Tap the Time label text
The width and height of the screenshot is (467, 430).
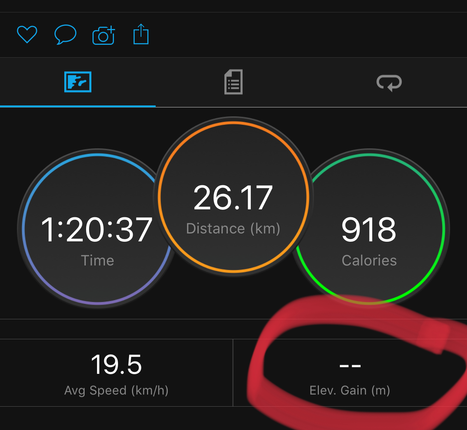[x=97, y=261]
